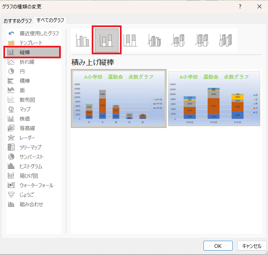Screen dimensions: 268x255
Task: Select 株価 stock chart category
Action: pyautogui.click(x=34, y=119)
